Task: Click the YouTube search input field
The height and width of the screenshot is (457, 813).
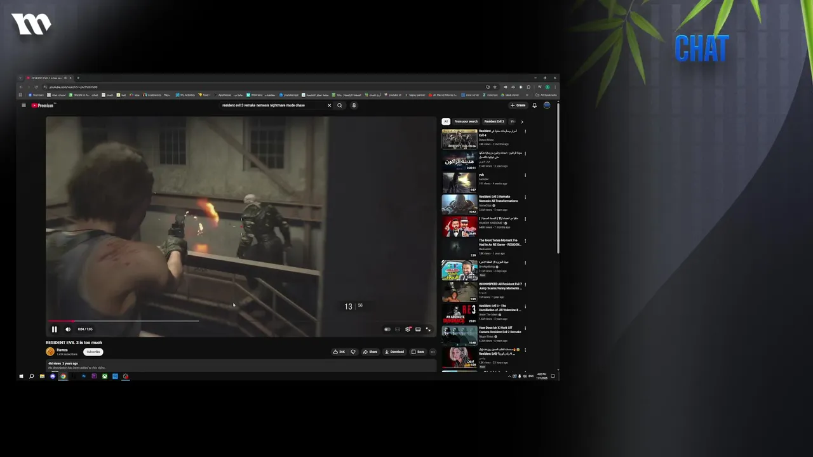Action: 272,105
